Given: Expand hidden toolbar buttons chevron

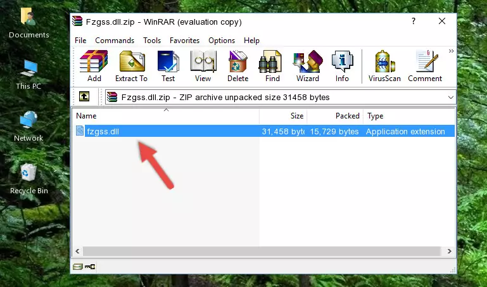Looking at the screenshot, I should click(x=452, y=51).
